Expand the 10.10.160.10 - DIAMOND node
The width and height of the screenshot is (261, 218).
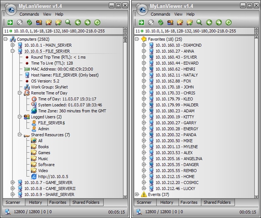coord(144,45)
